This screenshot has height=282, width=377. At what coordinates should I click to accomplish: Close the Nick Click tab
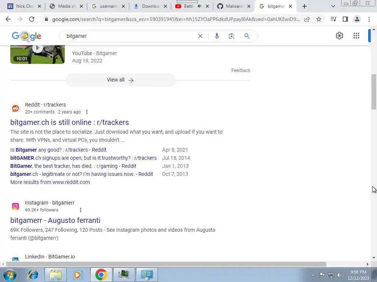39,6
